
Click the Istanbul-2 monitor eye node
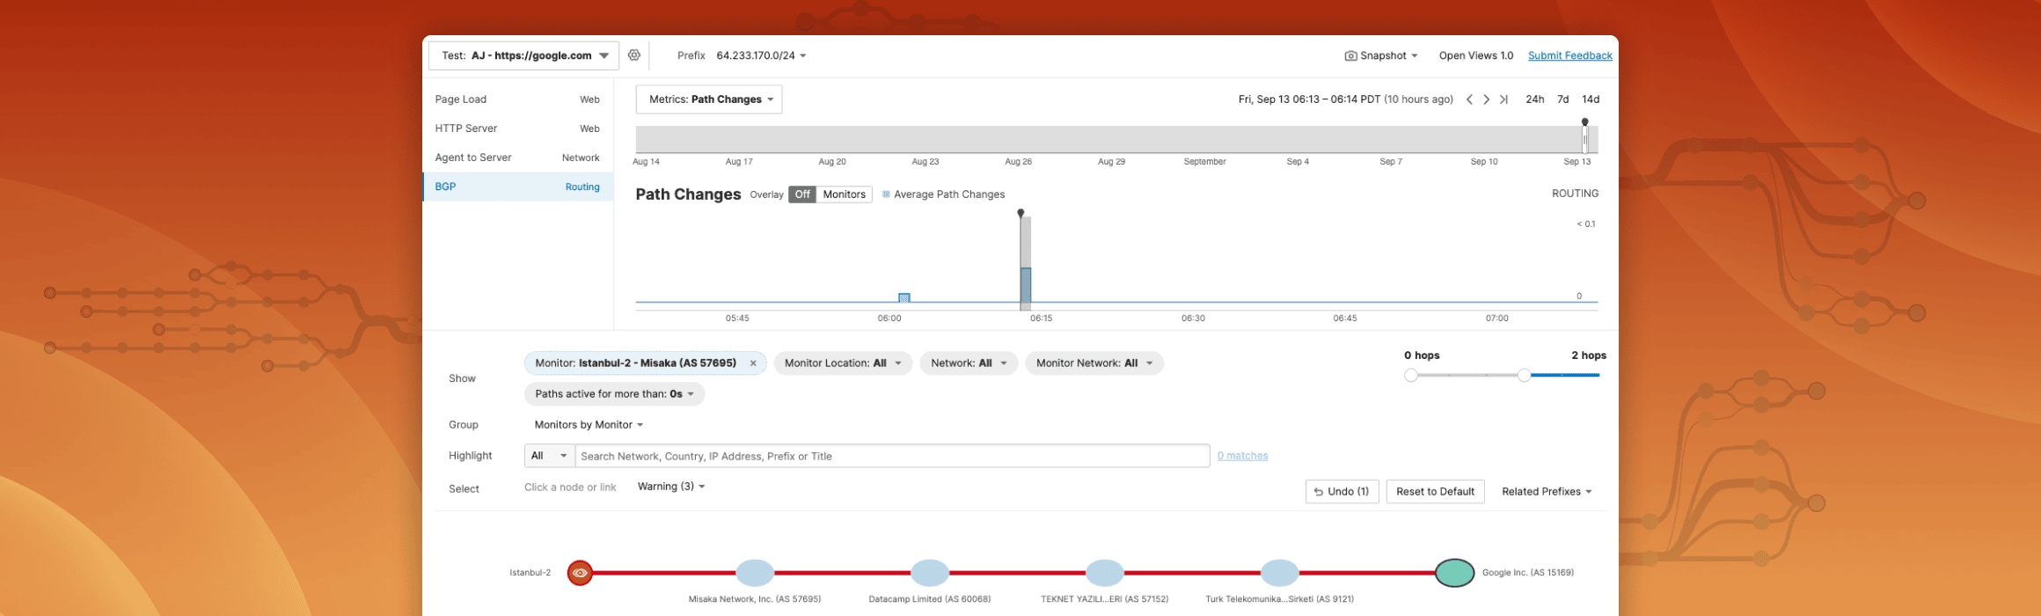(x=580, y=573)
